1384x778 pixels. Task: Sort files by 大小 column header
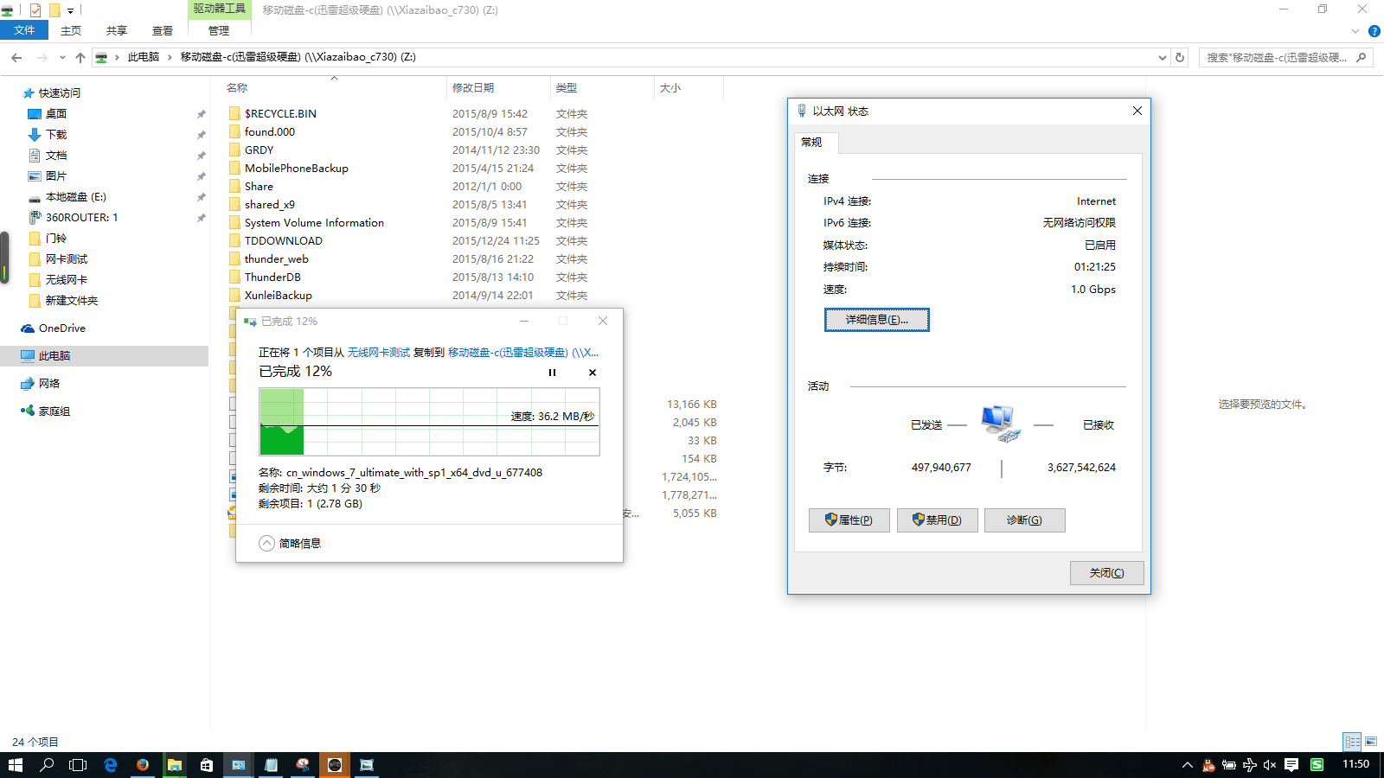click(x=670, y=88)
